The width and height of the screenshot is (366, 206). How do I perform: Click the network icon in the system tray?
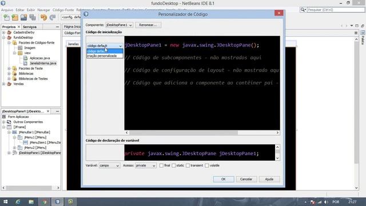[x=319, y=202]
